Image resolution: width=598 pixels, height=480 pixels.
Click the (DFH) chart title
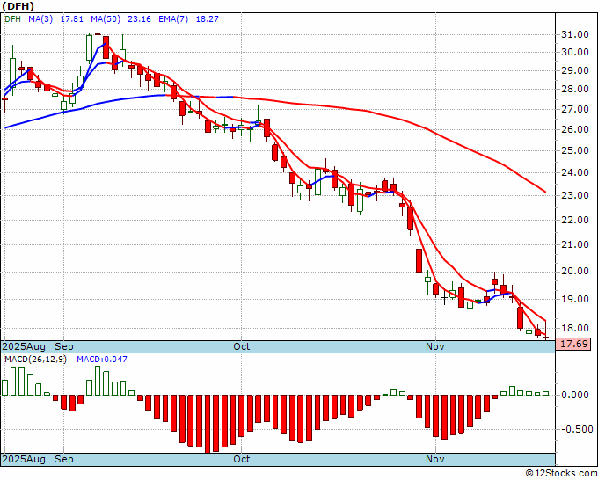(18, 6)
